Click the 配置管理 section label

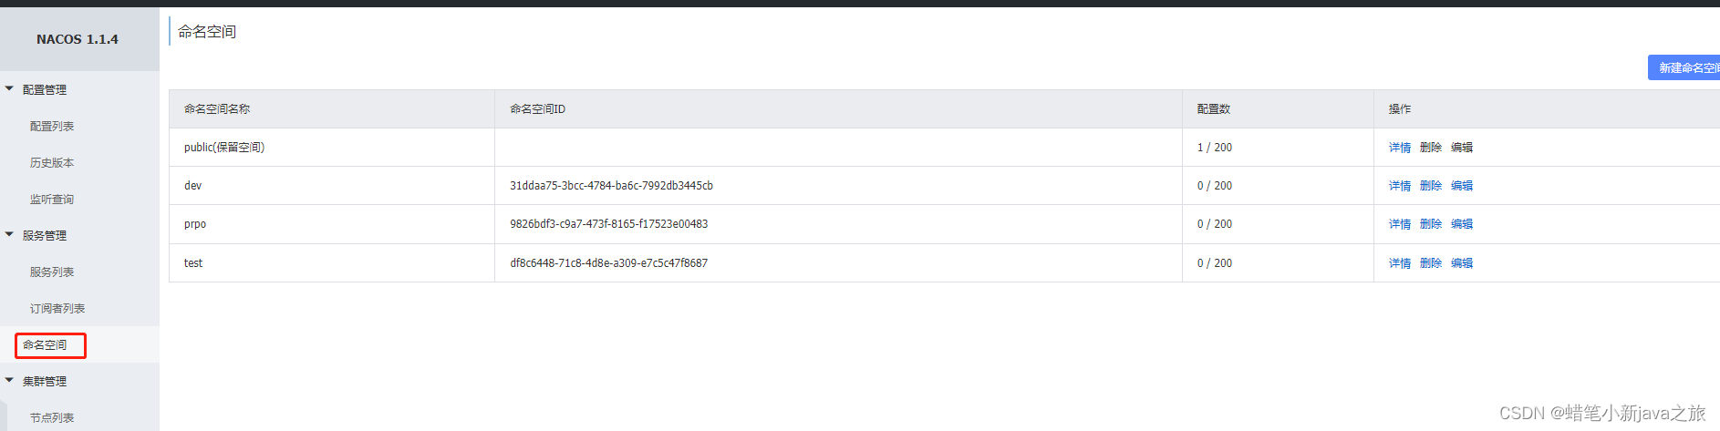tap(45, 90)
